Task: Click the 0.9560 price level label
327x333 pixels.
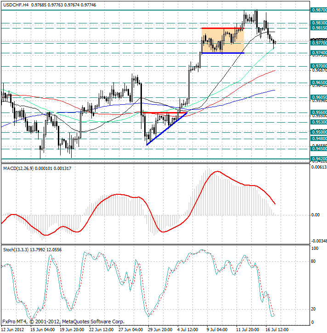Action: coord(319,113)
